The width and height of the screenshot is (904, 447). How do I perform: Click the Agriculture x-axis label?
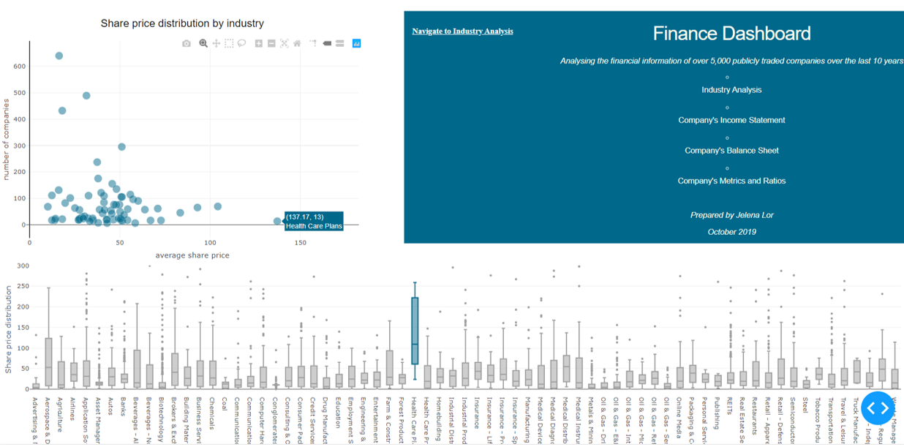tap(61, 416)
